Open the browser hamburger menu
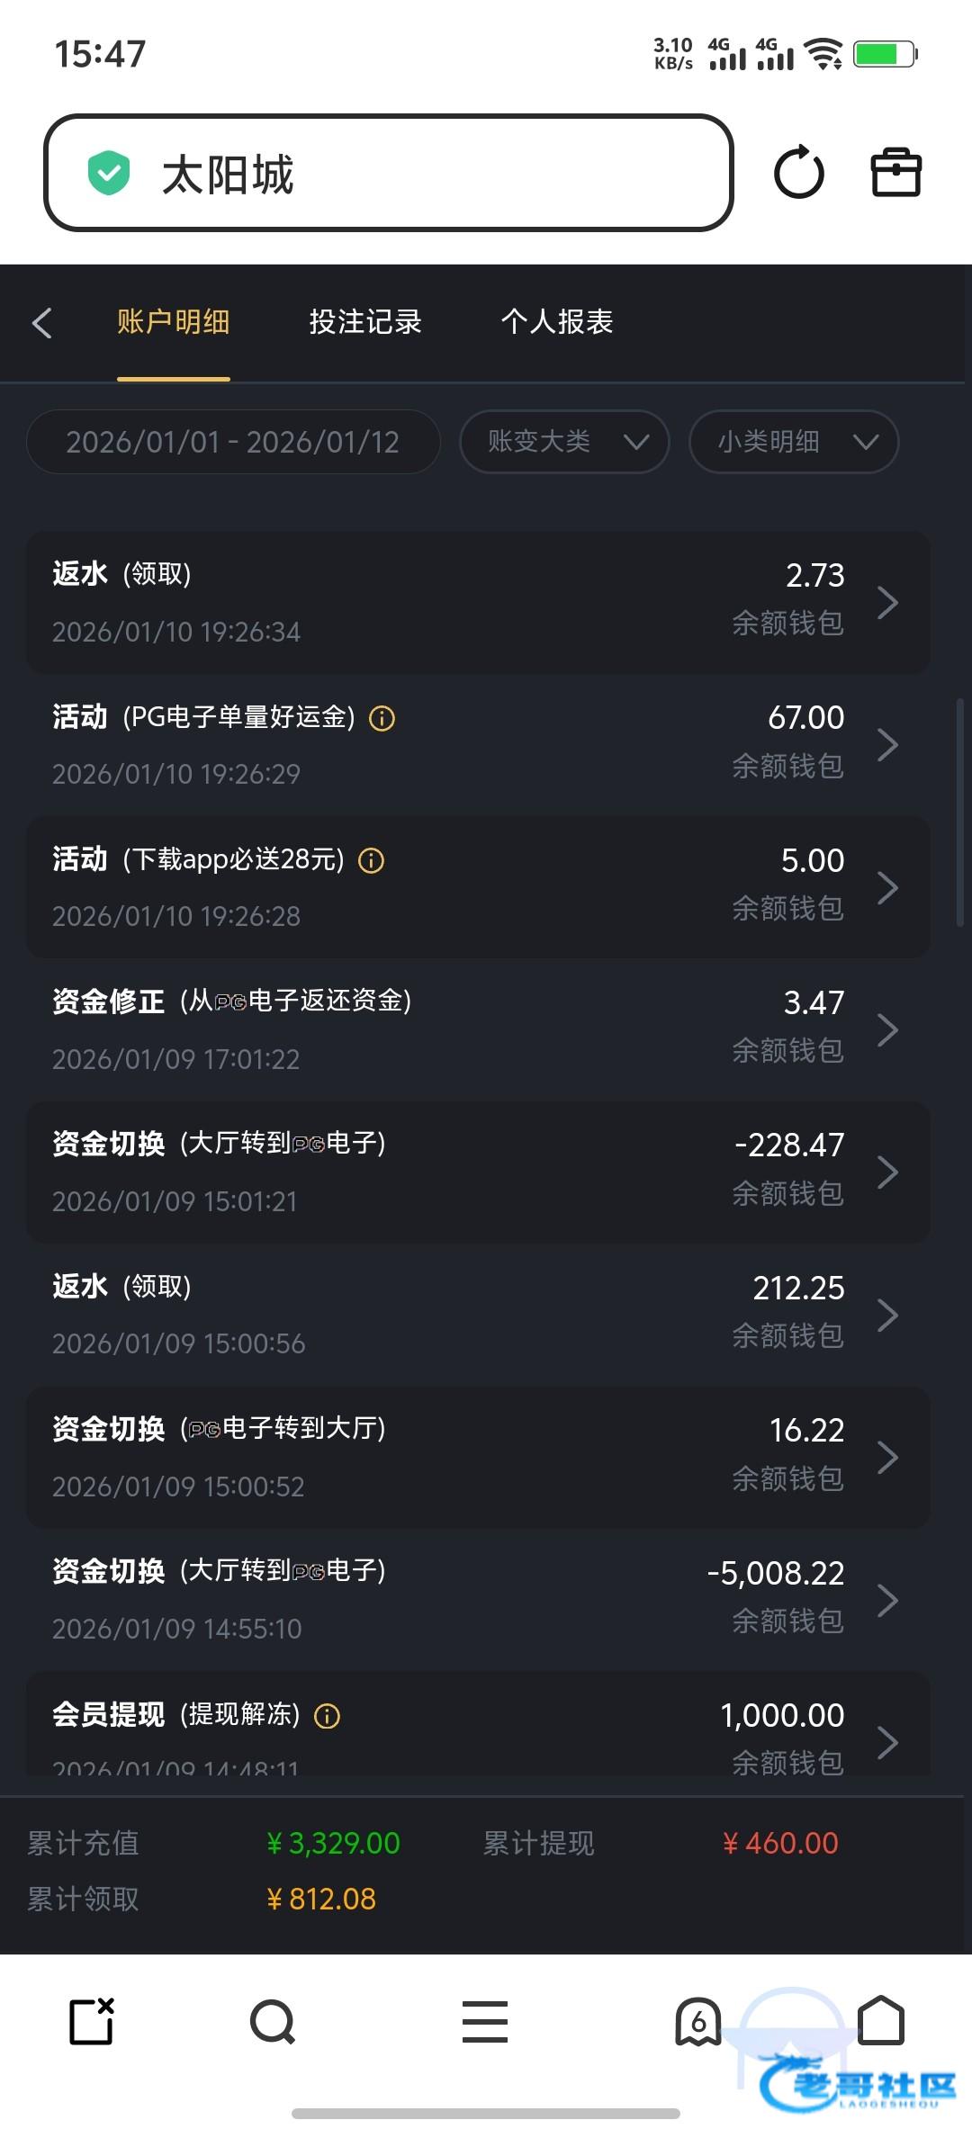Image resolution: width=972 pixels, height=2138 pixels. (485, 2023)
